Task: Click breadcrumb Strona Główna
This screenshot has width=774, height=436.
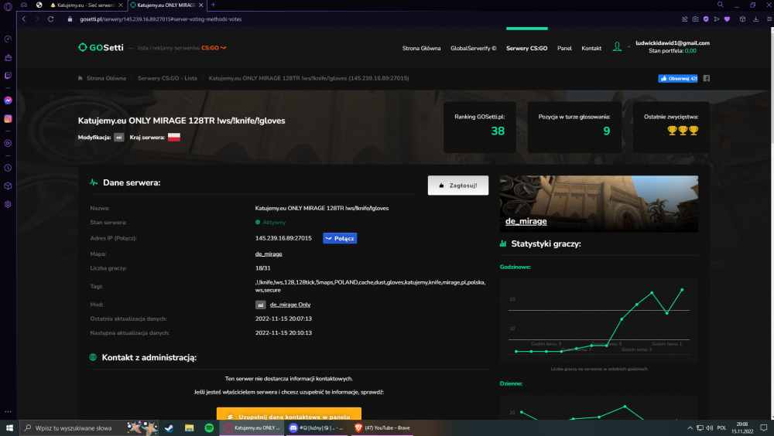Action: coord(106,78)
